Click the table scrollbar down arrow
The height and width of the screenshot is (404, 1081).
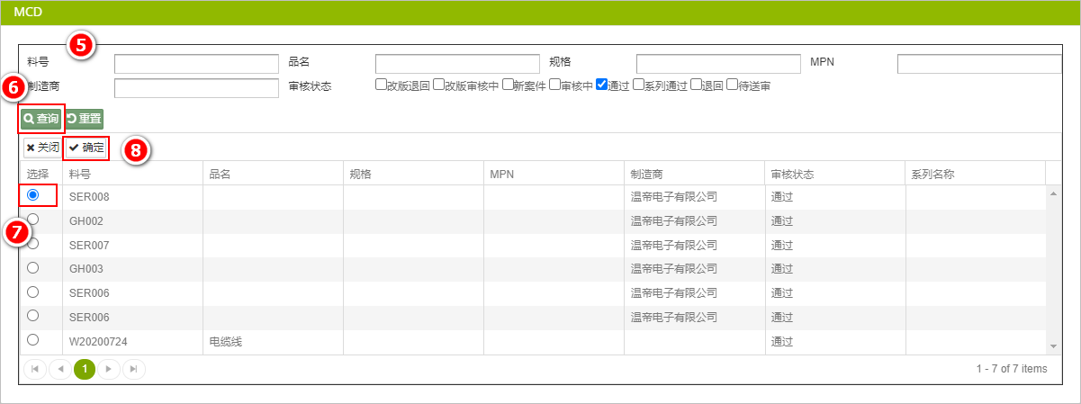(1052, 346)
